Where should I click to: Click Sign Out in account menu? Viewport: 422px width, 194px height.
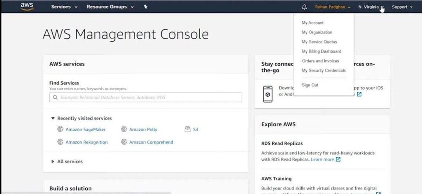(310, 85)
